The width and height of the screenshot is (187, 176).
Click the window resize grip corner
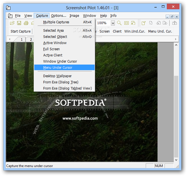click(x=177, y=166)
